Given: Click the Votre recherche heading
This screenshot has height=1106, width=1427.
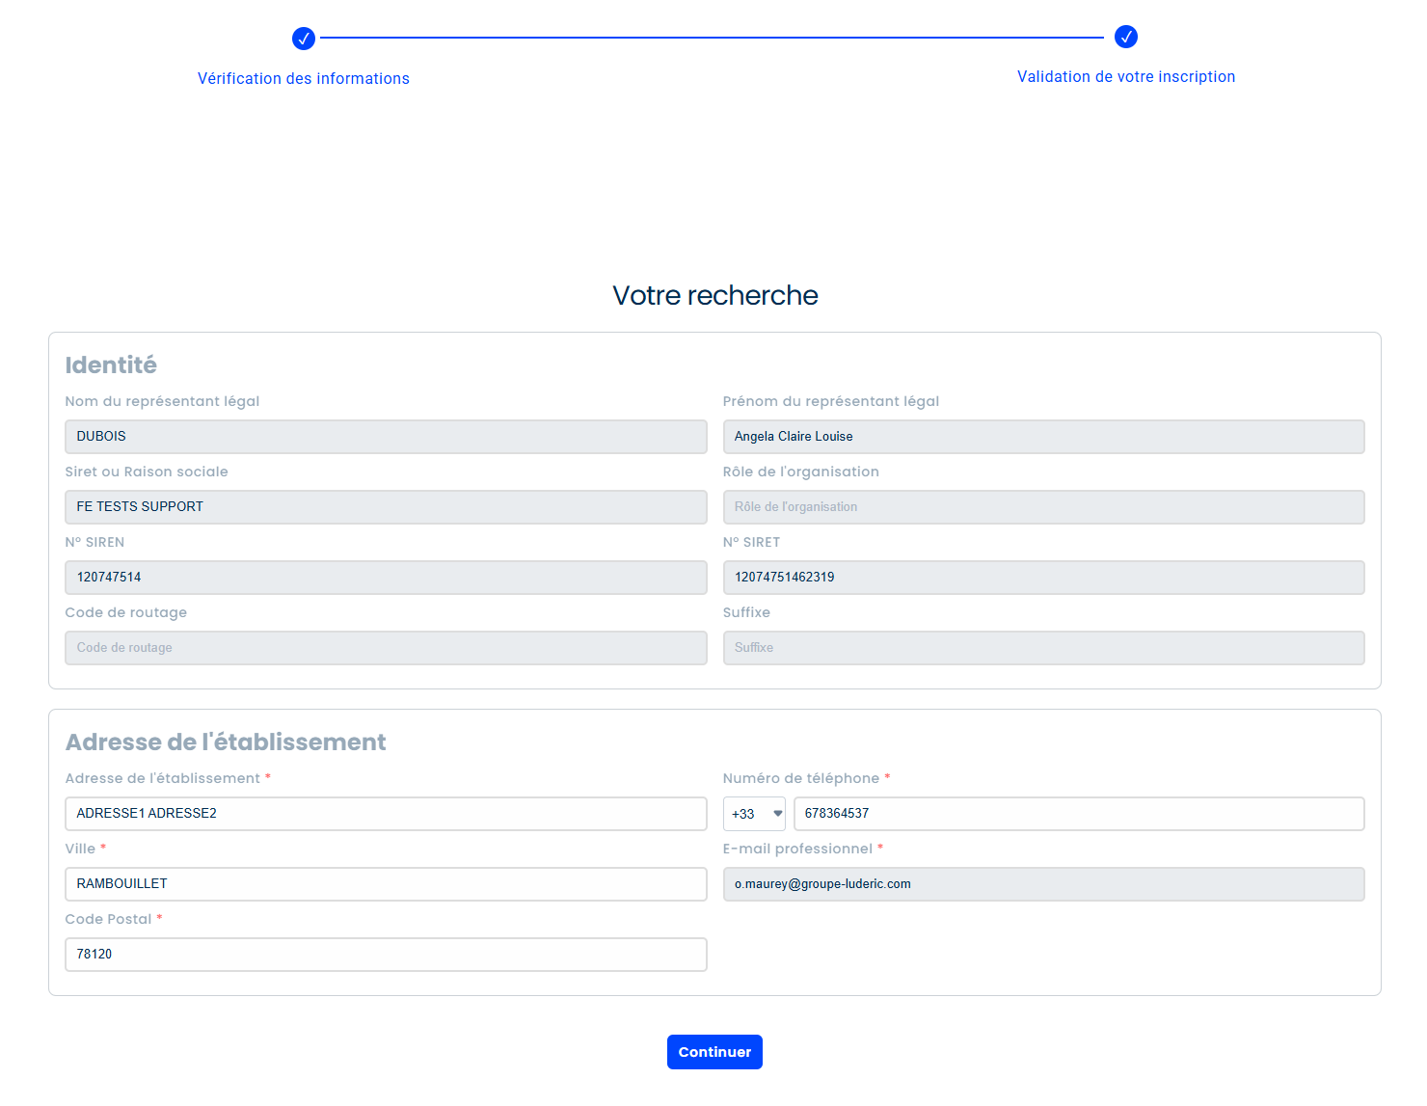Looking at the screenshot, I should coord(715,295).
